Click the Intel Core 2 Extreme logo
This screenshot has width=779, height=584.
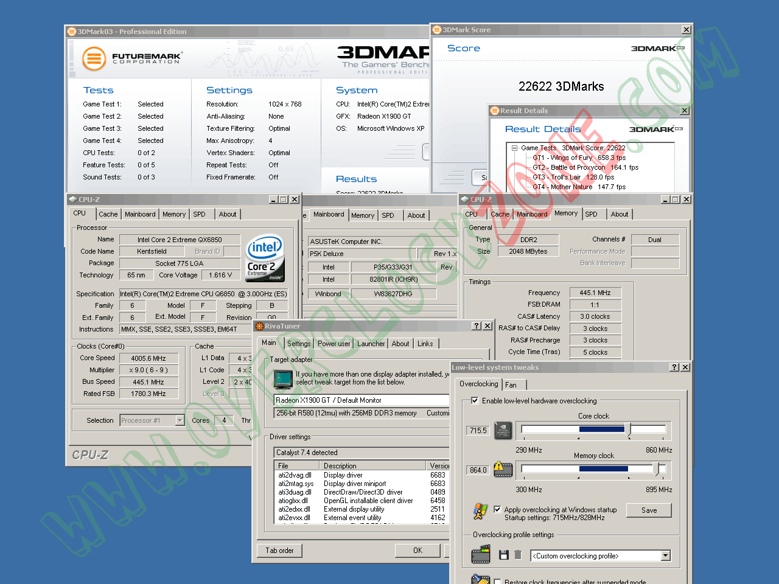pos(265,259)
